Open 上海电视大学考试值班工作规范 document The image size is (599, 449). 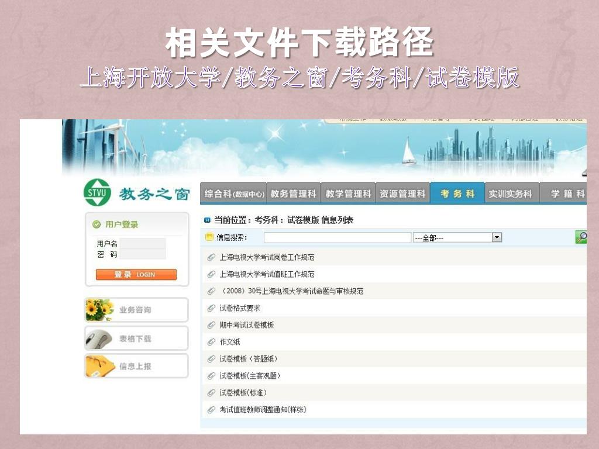click(x=267, y=274)
